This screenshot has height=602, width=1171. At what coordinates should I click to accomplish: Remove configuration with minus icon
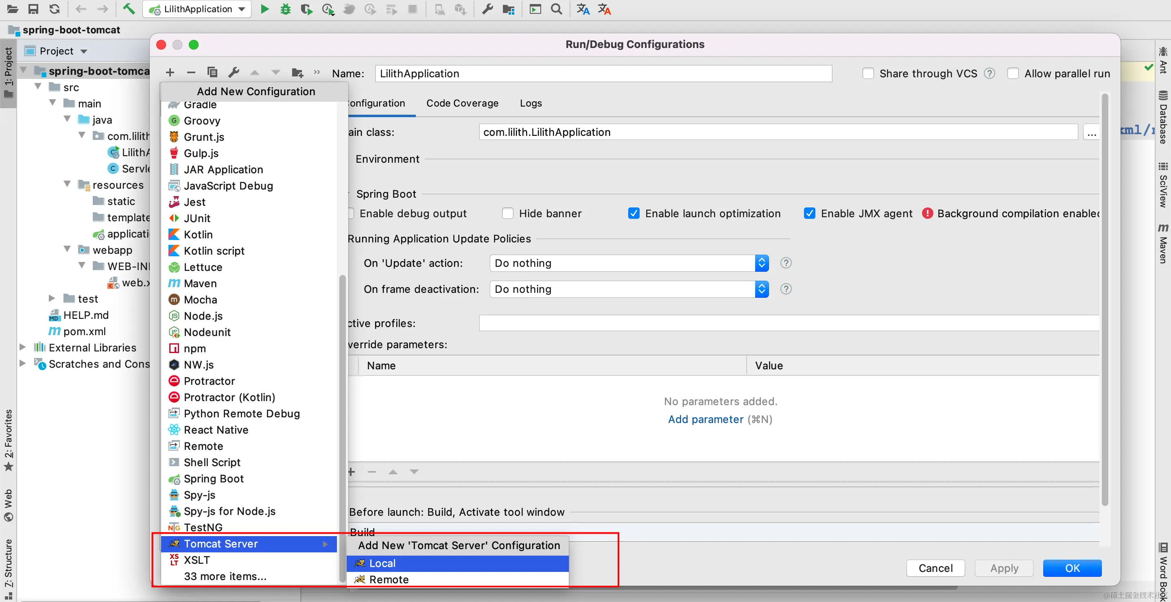pos(191,72)
